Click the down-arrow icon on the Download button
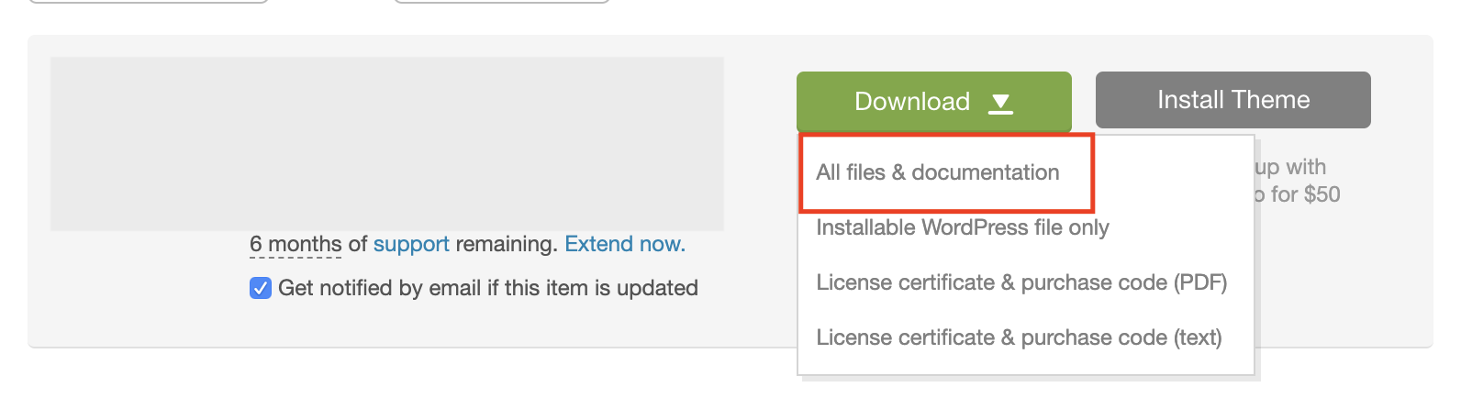This screenshot has width=1461, height=409. (x=1000, y=103)
